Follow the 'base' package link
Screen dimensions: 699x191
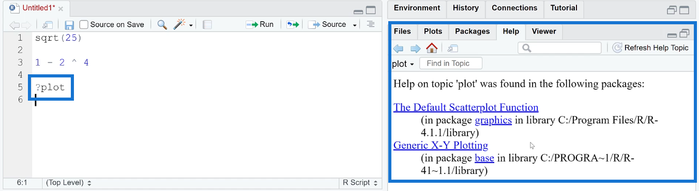click(x=484, y=158)
